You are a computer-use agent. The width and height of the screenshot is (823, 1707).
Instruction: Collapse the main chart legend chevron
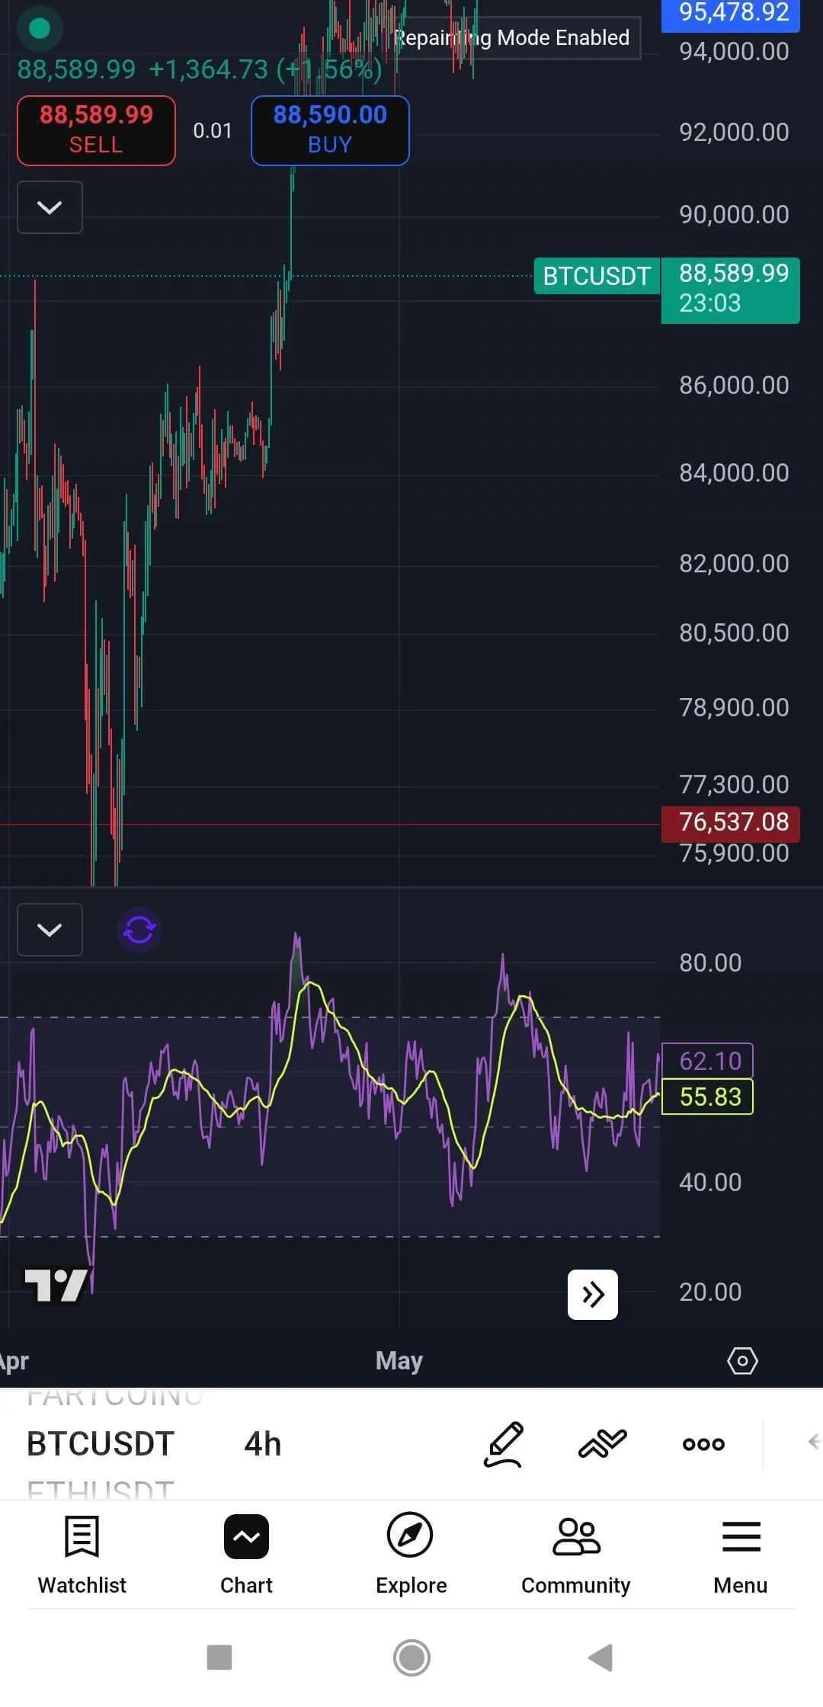[50, 207]
